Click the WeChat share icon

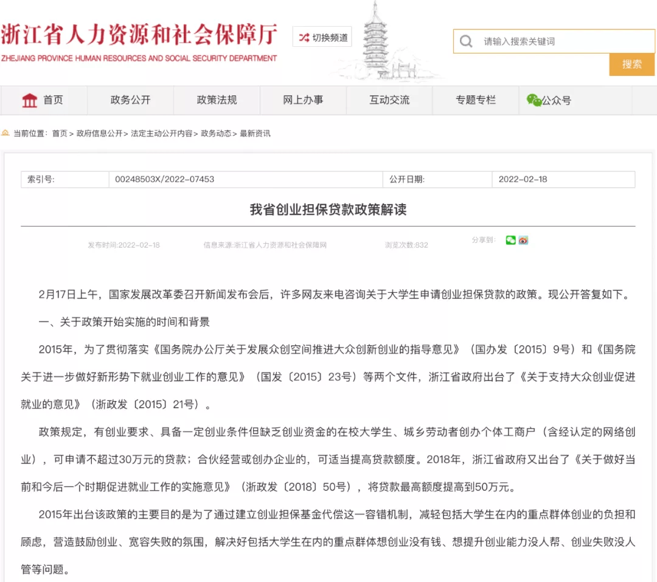[510, 241]
